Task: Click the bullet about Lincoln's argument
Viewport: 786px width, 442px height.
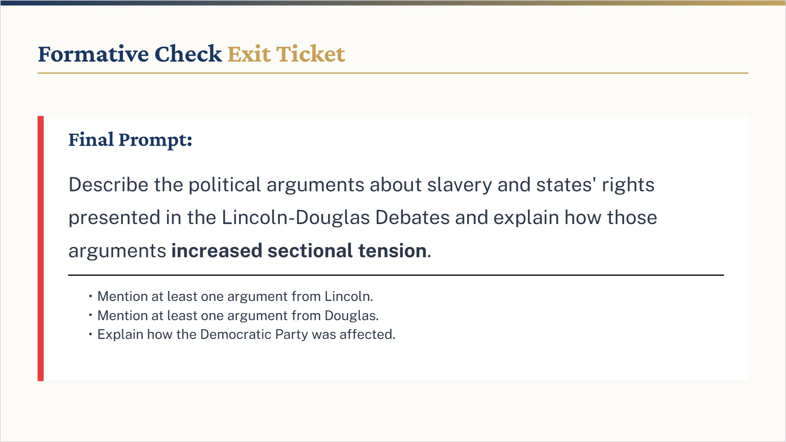Action: point(235,297)
